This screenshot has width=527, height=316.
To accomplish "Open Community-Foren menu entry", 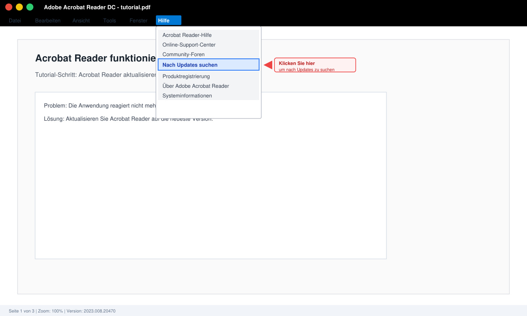I will click(x=209, y=54).
